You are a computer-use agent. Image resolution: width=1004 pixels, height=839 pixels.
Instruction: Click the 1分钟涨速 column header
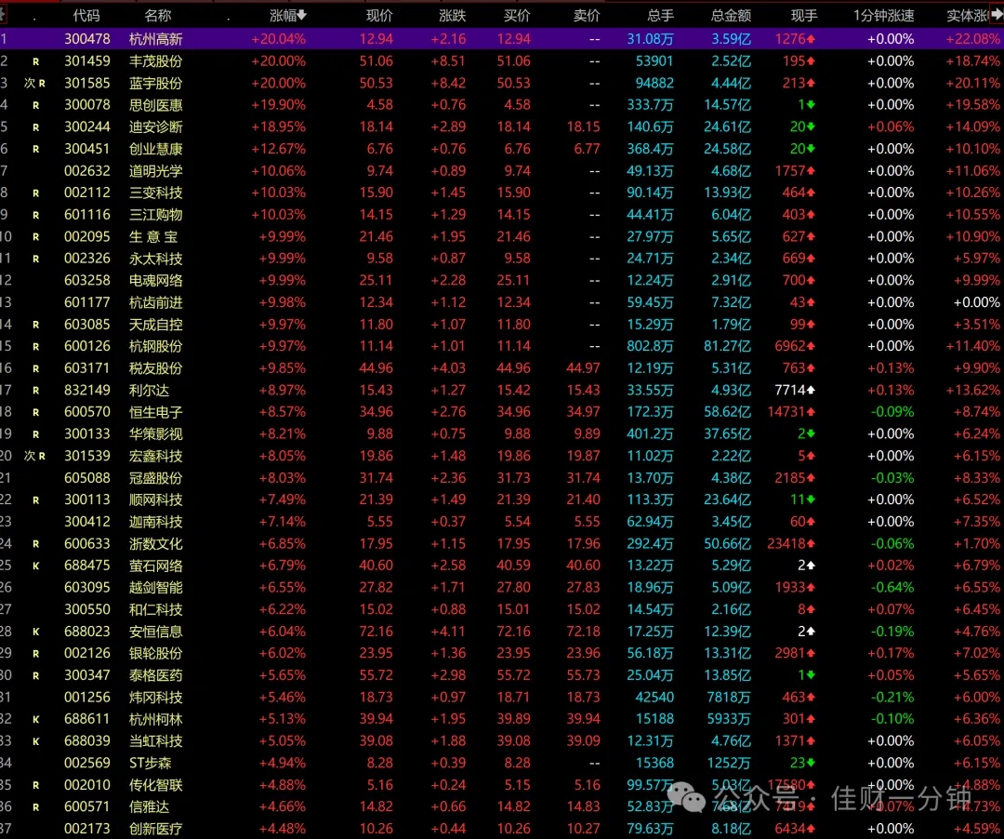(884, 16)
